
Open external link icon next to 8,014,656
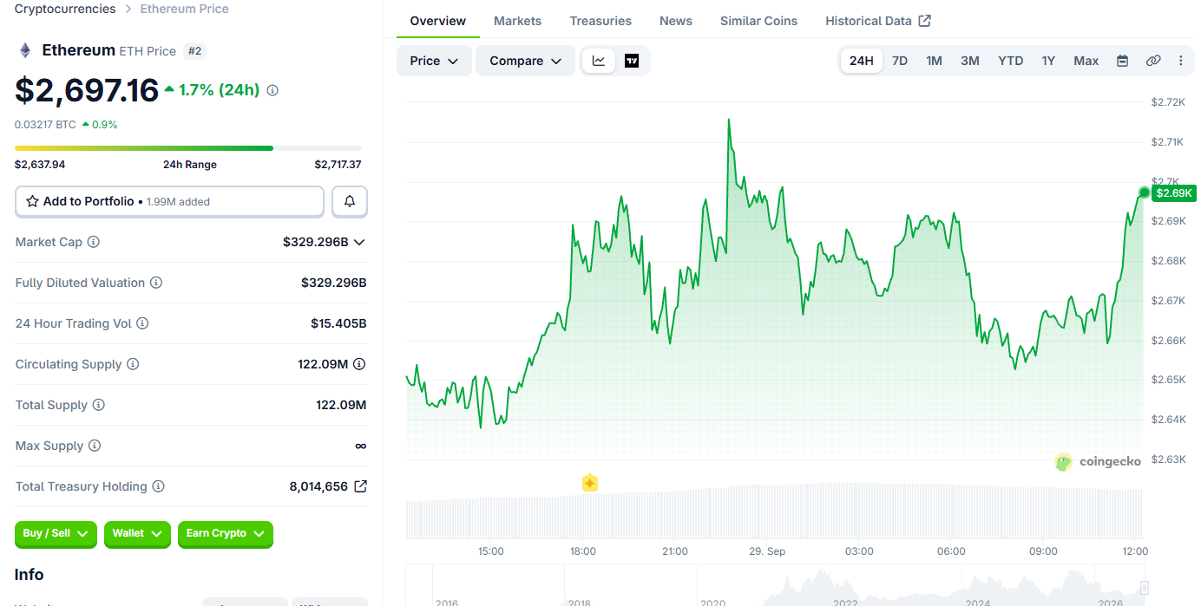point(361,486)
